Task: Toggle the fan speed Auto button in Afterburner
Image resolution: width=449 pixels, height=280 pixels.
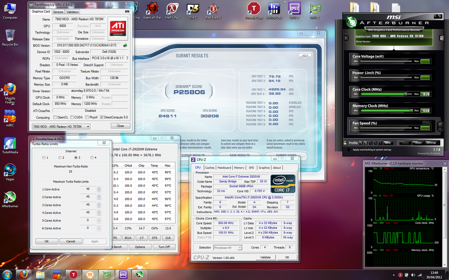Action: click(x=426, y=122)
